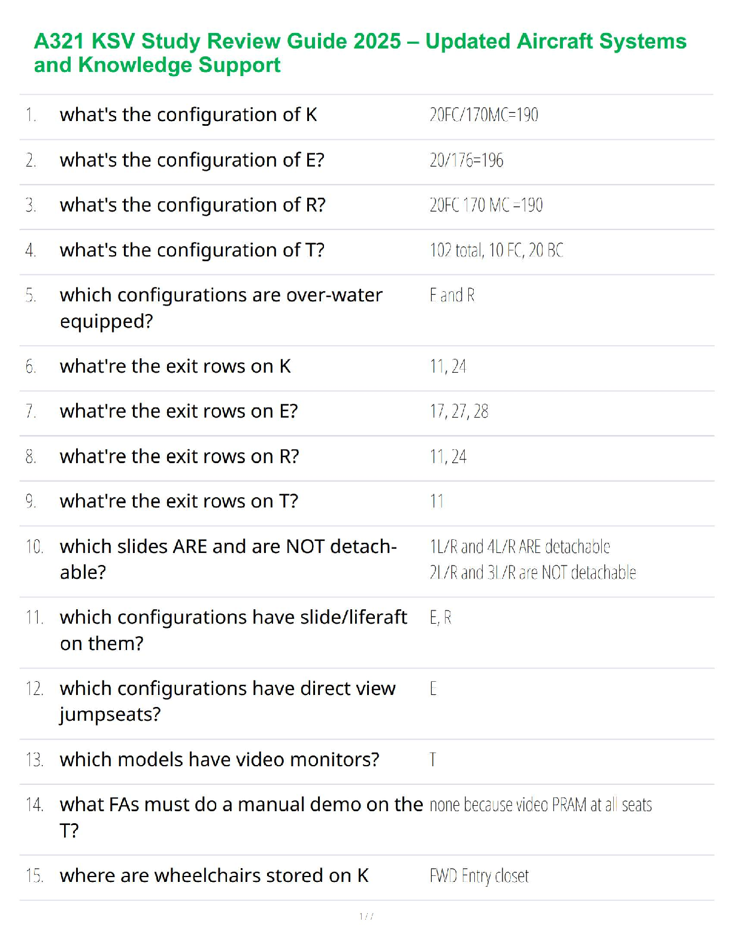The image size is (733, 949).
Task: Click the detachable slides question
Action: click(228, 559)
